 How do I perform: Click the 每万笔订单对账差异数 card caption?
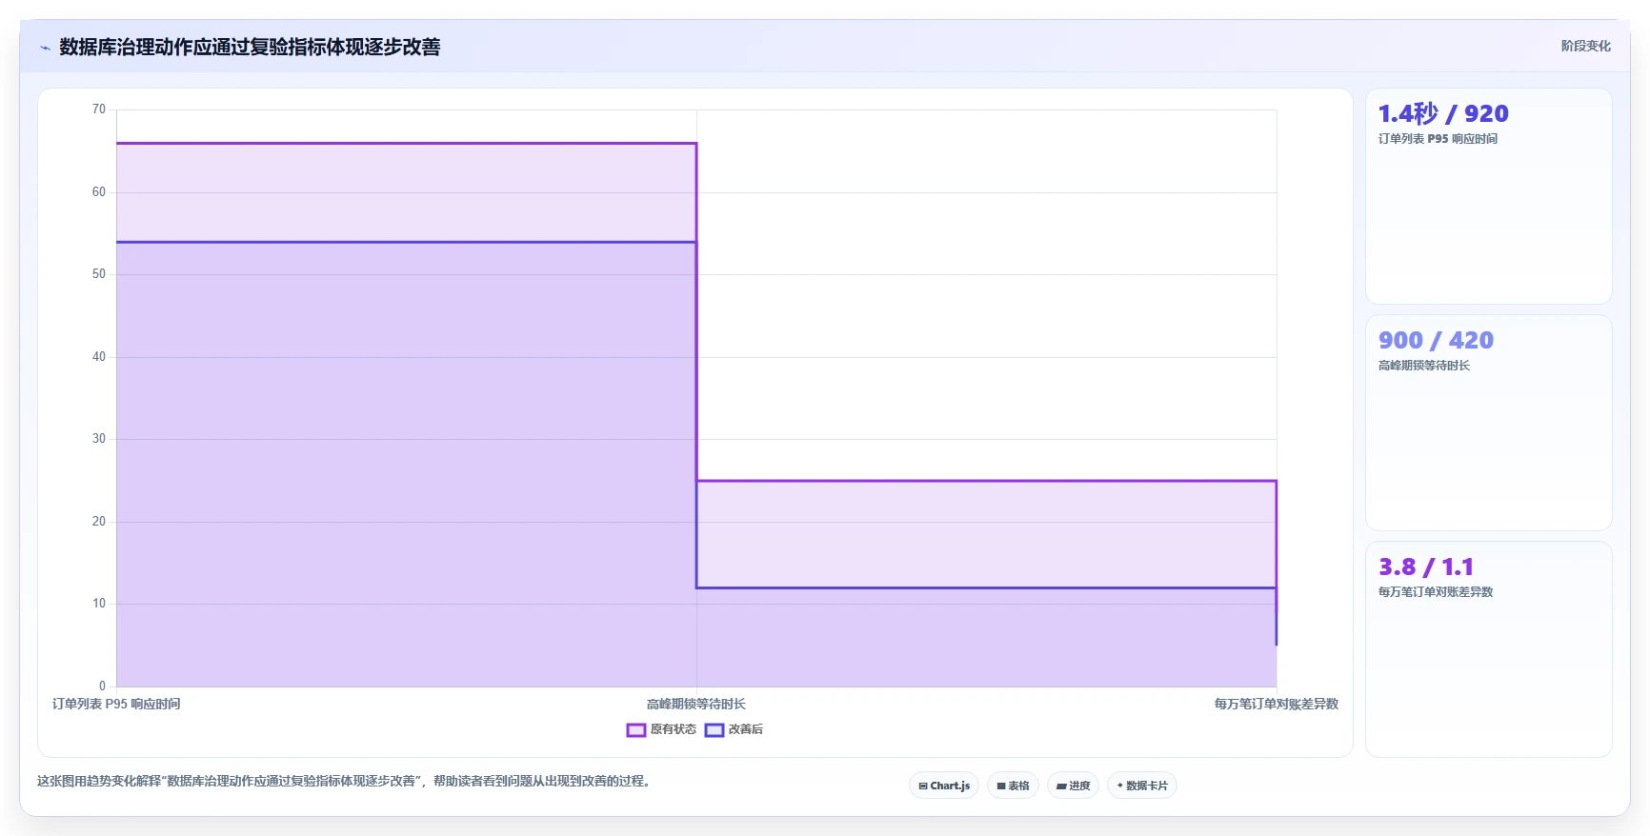pyautogui.click(x=1436, y=592)
